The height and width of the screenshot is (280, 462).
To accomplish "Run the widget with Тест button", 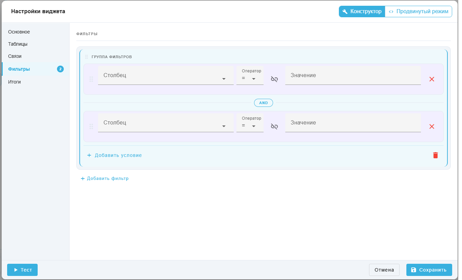I will (x=22, y=270).
